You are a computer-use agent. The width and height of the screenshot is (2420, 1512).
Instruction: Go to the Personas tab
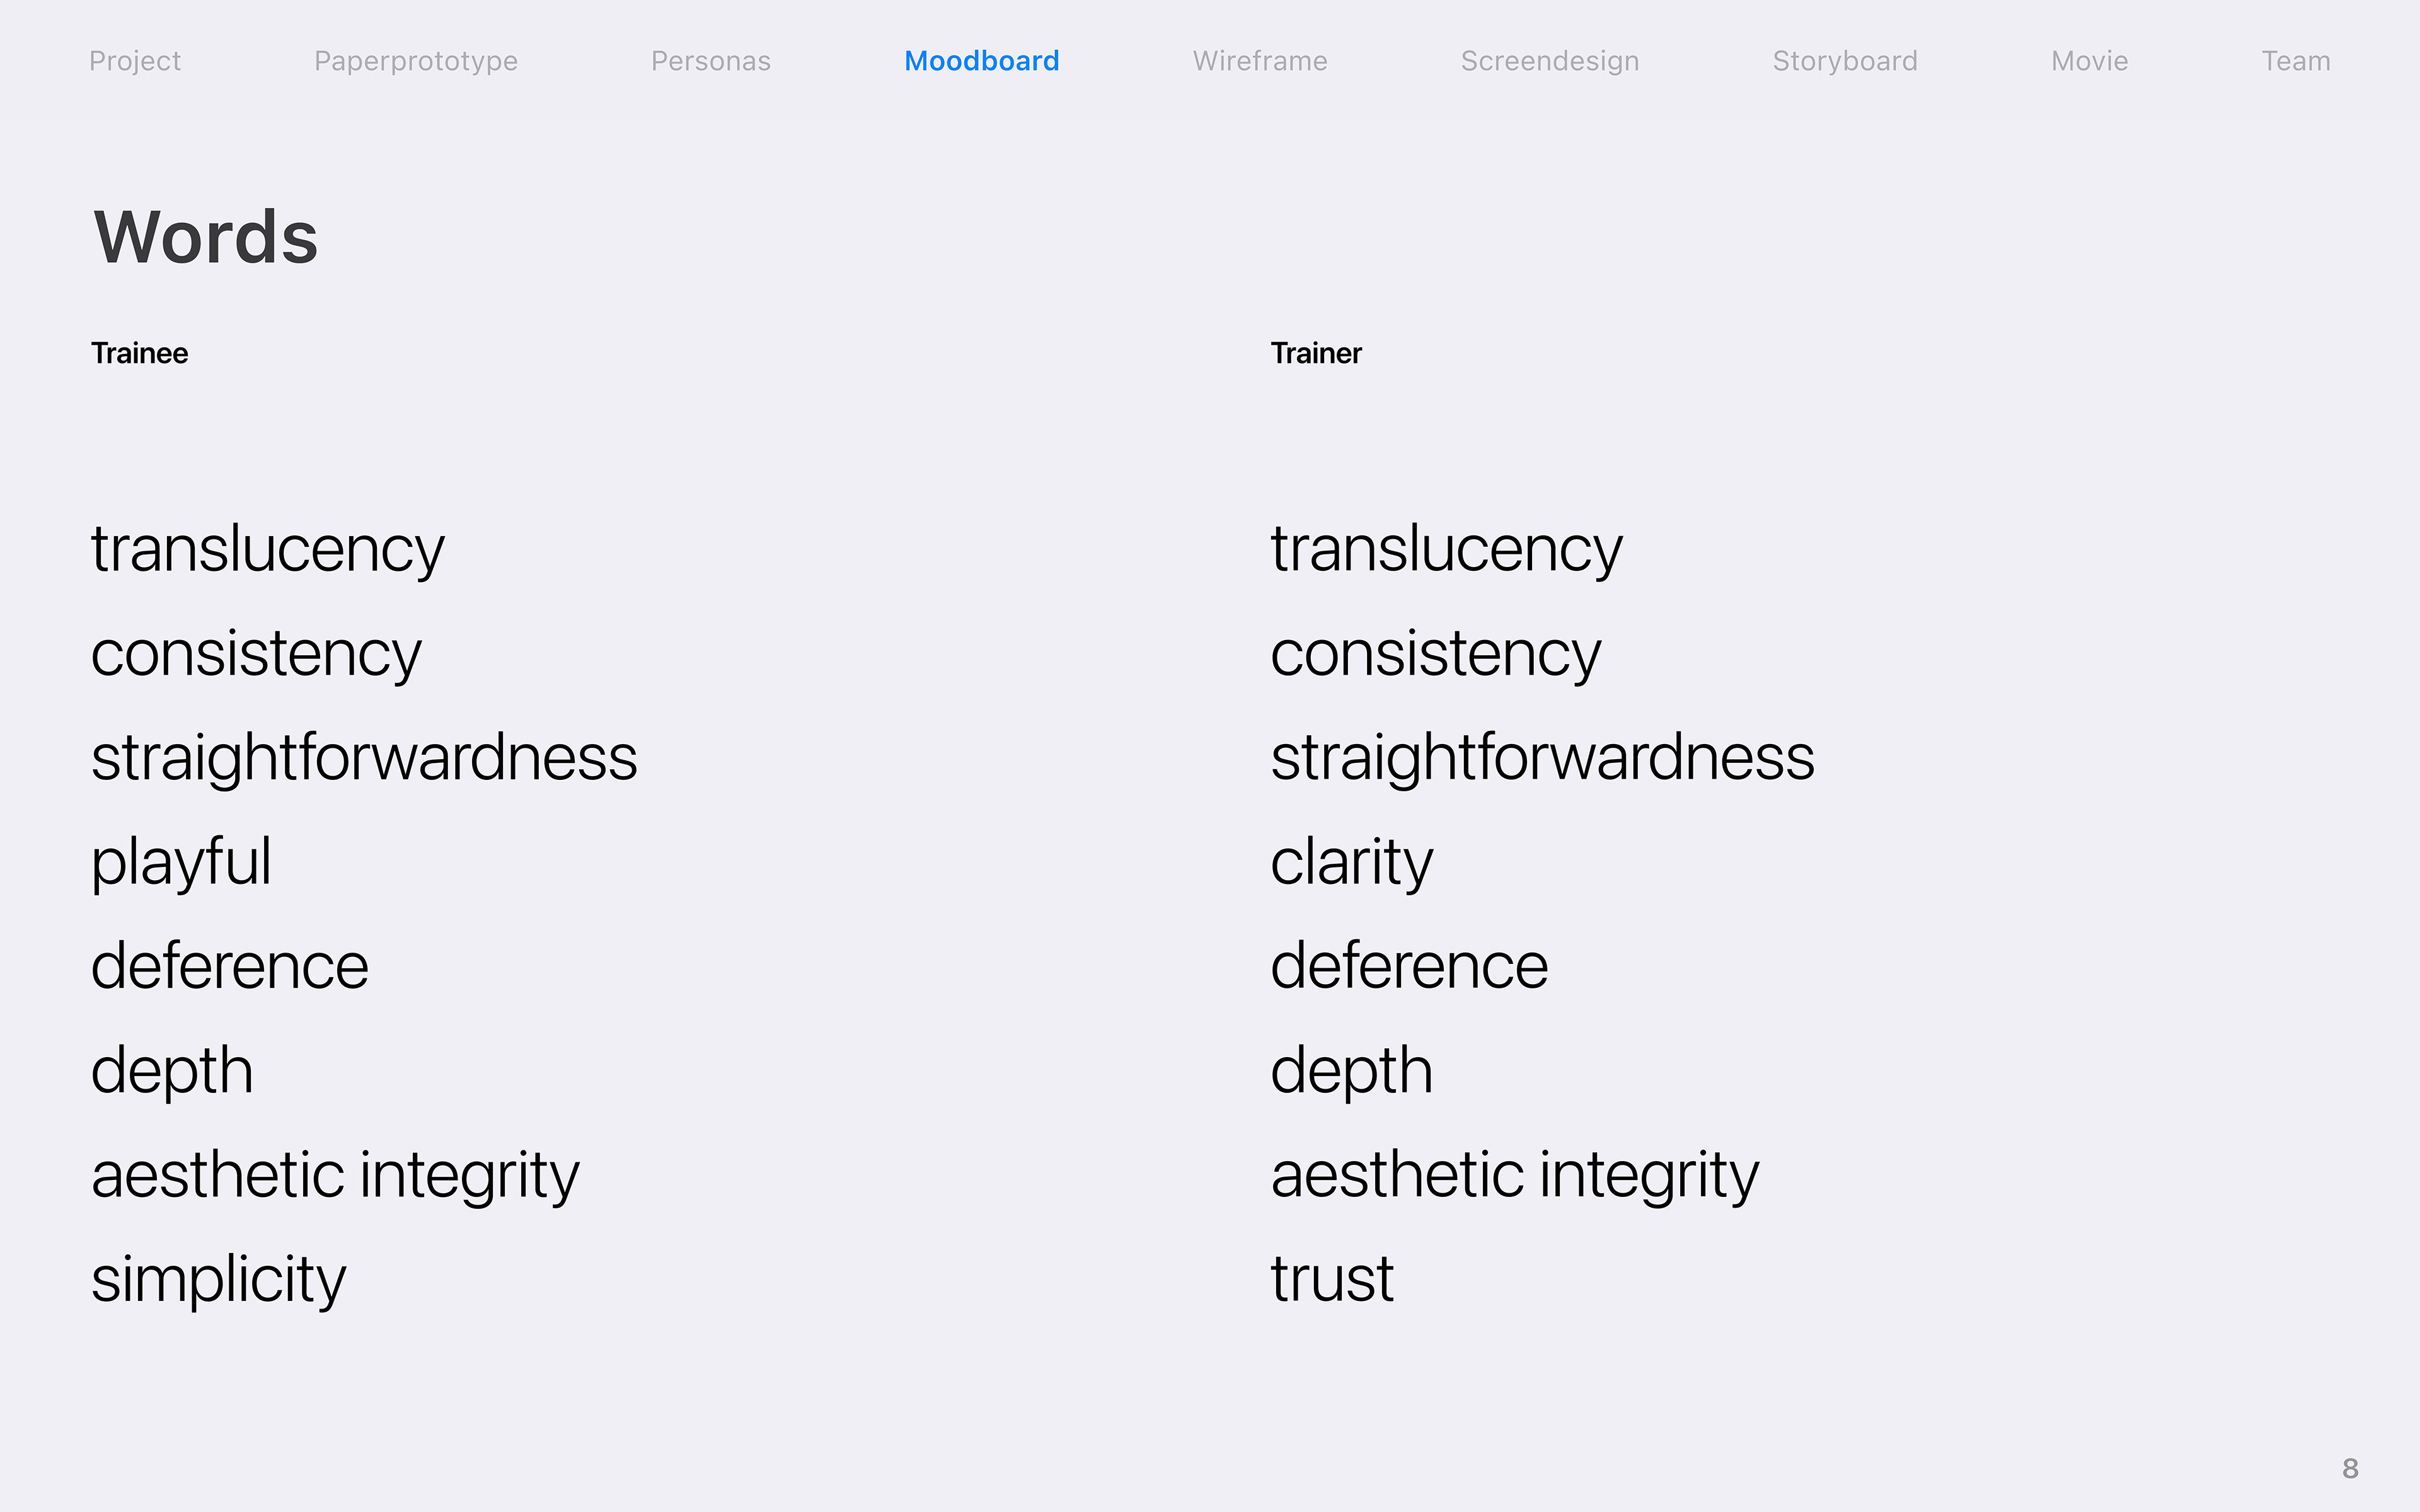711,62
